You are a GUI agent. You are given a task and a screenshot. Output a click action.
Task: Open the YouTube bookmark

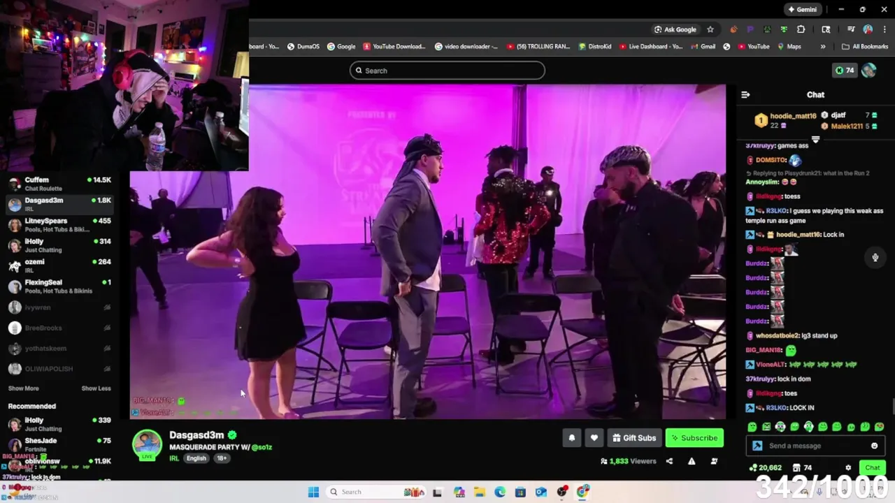coord(753,47)
